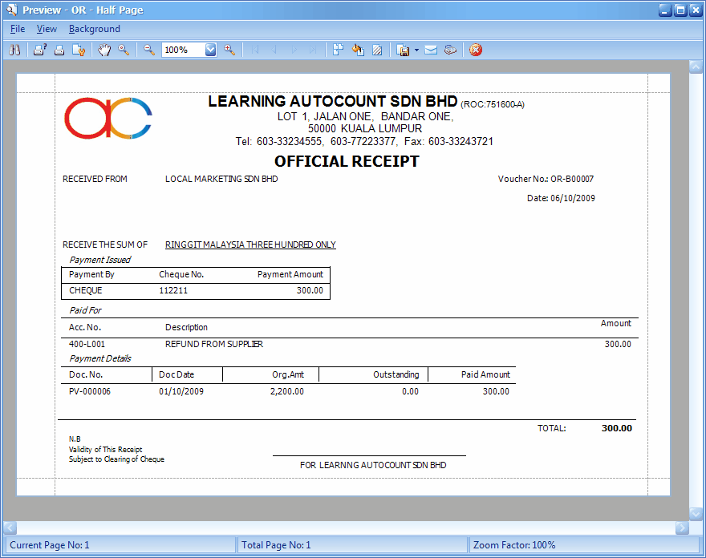Image resolution: width=706 pixels, height=558 pixels.
Task: Click 'REFUND FROM SUPPLIER' description
Action: 214,344
